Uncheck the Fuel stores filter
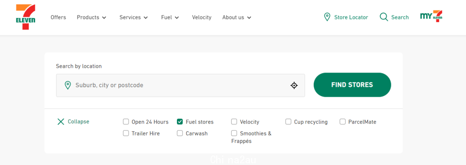 point(180,122)
